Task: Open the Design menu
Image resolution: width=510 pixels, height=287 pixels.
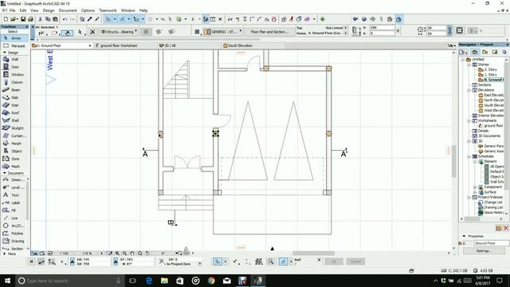Action: (49, 10)
